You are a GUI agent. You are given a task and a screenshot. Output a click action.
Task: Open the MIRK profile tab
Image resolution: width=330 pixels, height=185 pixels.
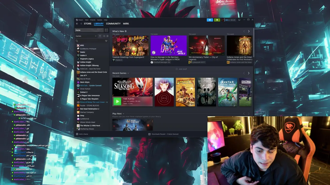point(126,24)
